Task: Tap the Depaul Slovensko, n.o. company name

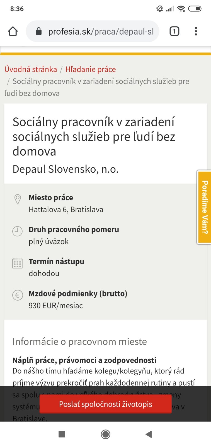Action: pos(66,169)
